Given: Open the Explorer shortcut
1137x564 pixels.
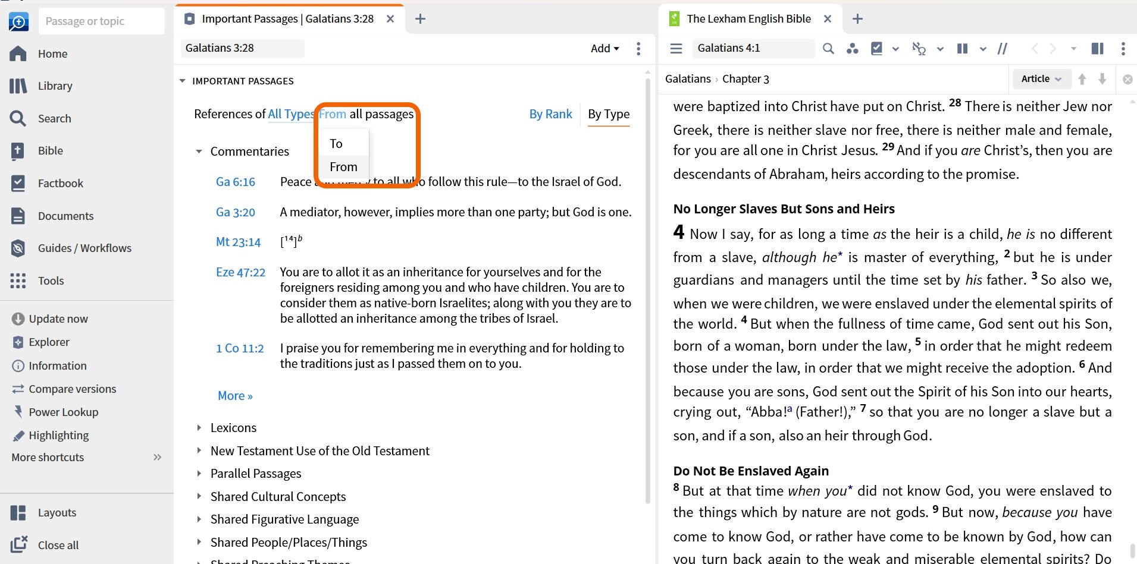Looking at the screenshot, I should [x=40, y=342].
